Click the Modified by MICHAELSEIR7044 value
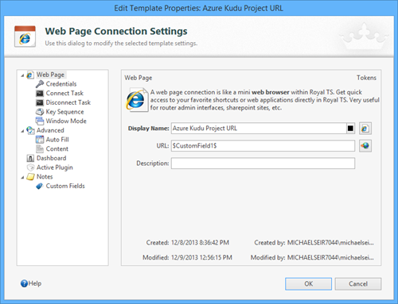The image size is (398, 304). 330,257
